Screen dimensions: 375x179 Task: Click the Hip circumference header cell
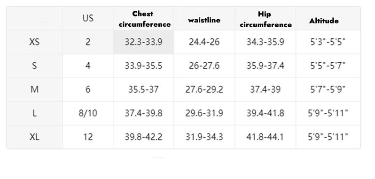266,19
